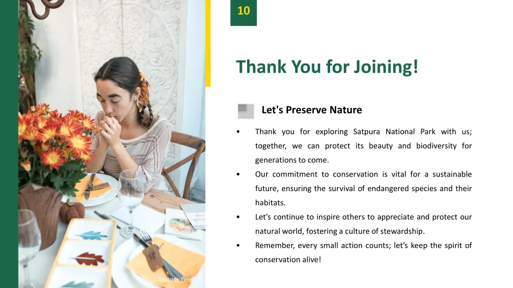Click the Satpura National Park bullet paragraph

click(363, 145)
